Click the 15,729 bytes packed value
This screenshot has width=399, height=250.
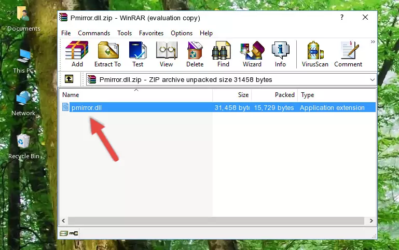tap(274, 107)
